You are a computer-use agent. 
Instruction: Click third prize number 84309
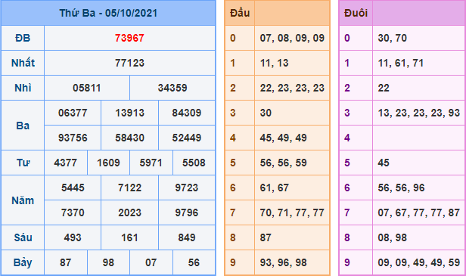[187, 113]
